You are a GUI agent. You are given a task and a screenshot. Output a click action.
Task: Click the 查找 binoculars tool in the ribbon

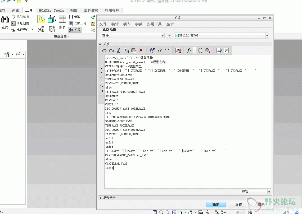coord(5,22)
